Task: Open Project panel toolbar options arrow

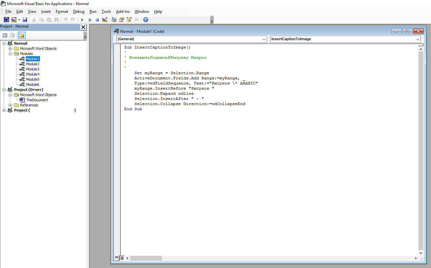Action: (85, 36)
